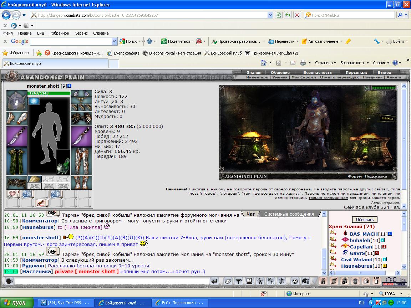
Task: Open the green cloak armor slot
Action: click(16, 161)
